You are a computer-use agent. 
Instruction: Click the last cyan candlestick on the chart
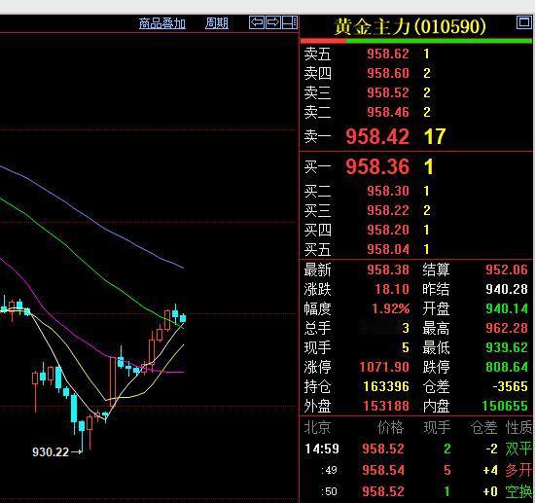point(183,318)
